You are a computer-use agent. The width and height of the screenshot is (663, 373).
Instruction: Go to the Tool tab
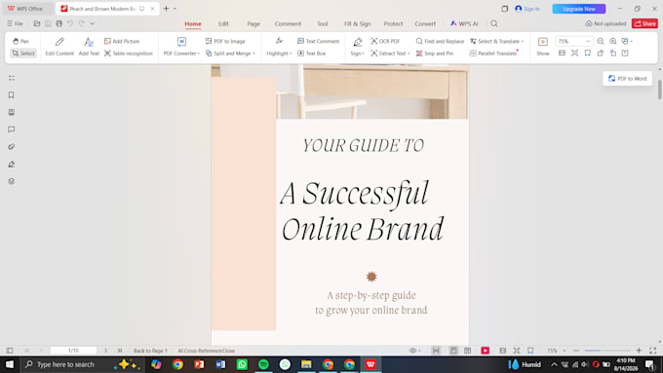click(x=322, y=23)
